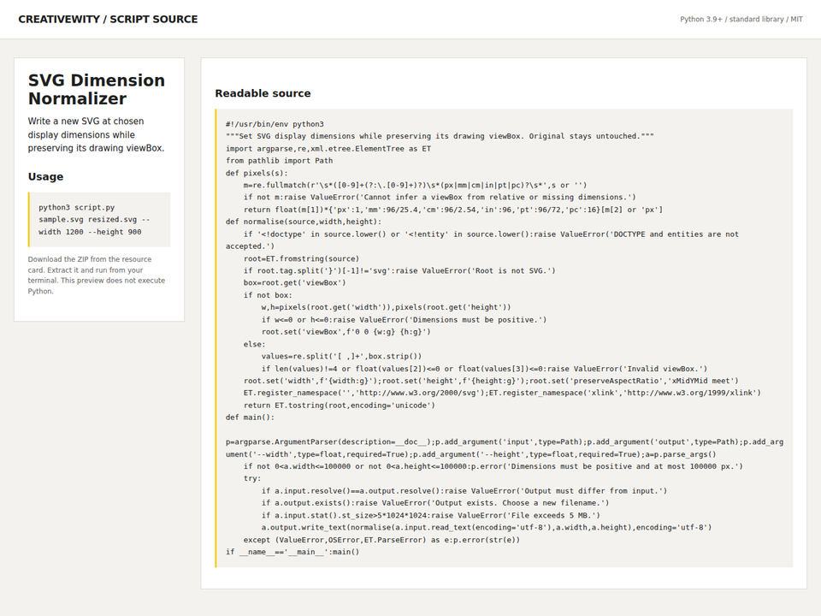This screenshot has height=616, width=821.
Task: Click the "root.set('viewBox'" line
Action: click(346, 332)
